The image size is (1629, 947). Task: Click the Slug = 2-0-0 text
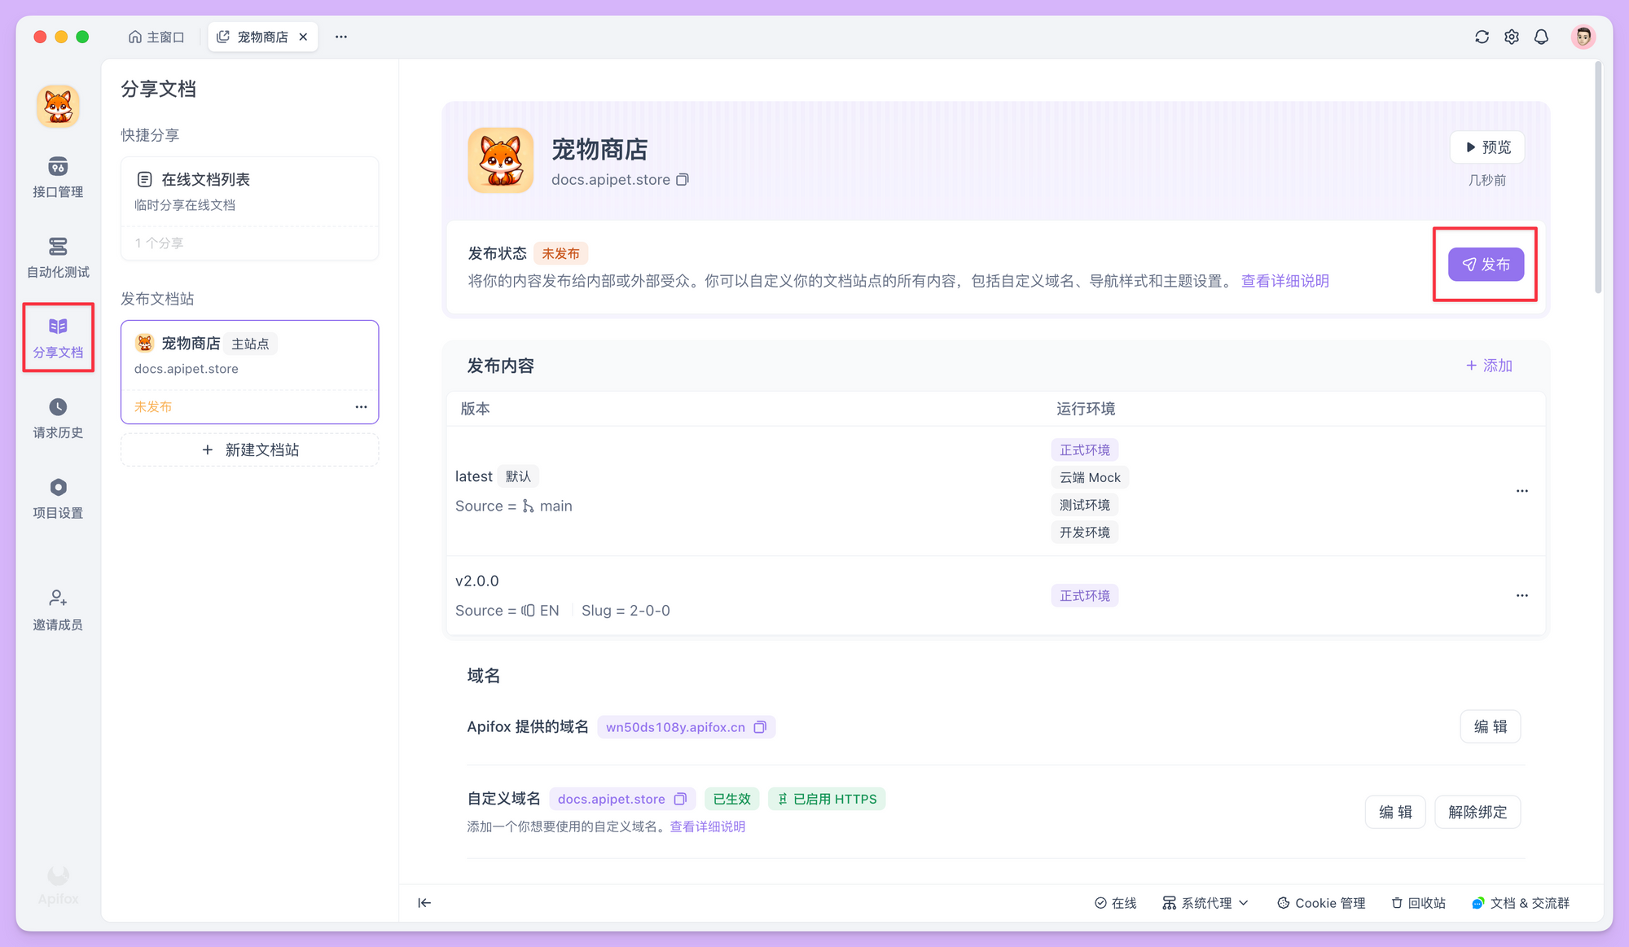pyautogui.click(x=626, y=610)
